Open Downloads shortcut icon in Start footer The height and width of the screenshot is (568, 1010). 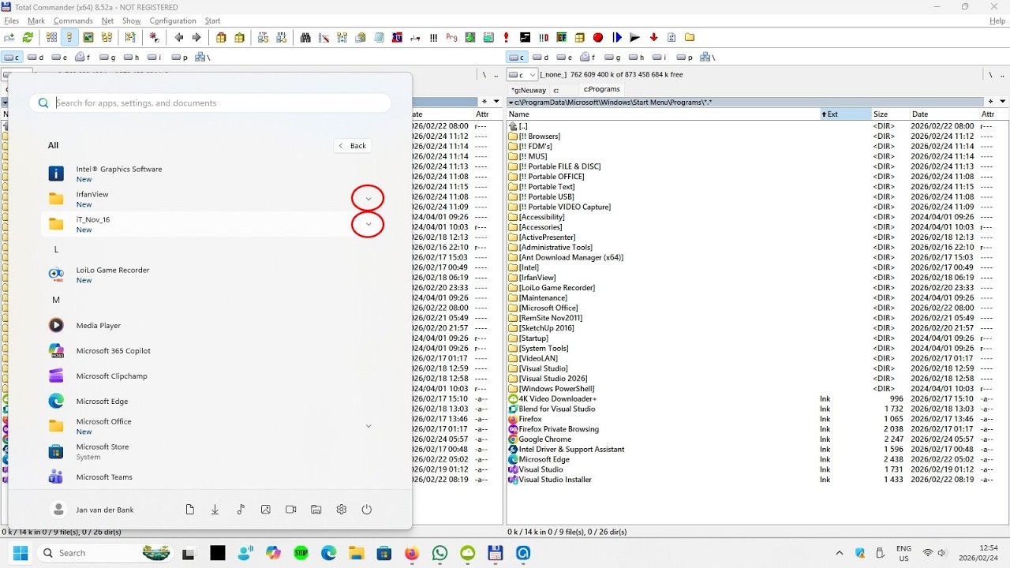[215, 510]
